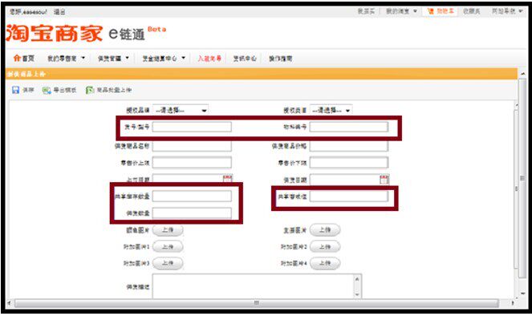Click 上传 button for 附加图片4
The image size is (532, 316).
click(325, 263)
